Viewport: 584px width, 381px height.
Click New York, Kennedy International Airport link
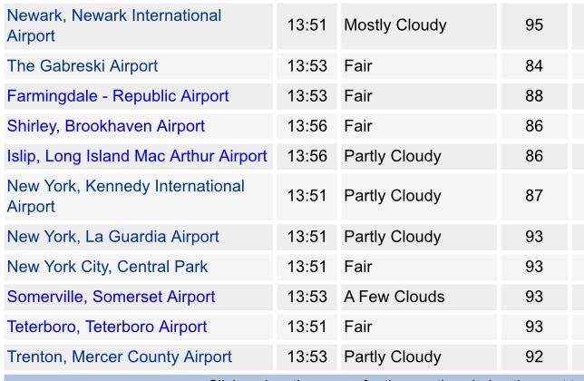125,187
